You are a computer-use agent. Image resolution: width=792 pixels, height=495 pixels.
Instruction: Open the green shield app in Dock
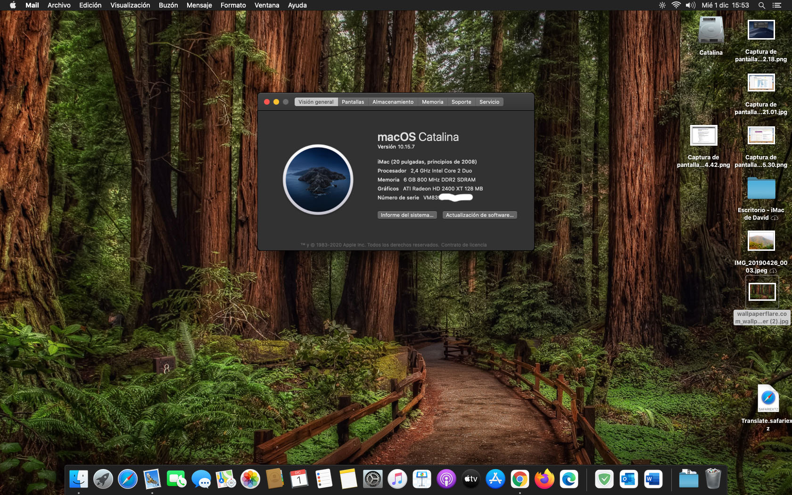[604, 479]
